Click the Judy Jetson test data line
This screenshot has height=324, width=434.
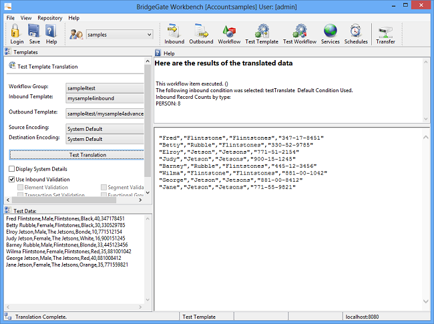(65, 238)
